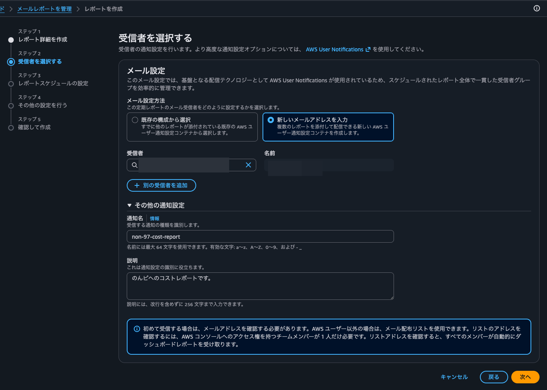Open the AWS User Notifications link
The width and height of the screenshot is (547, 390).
click(335, 49)
